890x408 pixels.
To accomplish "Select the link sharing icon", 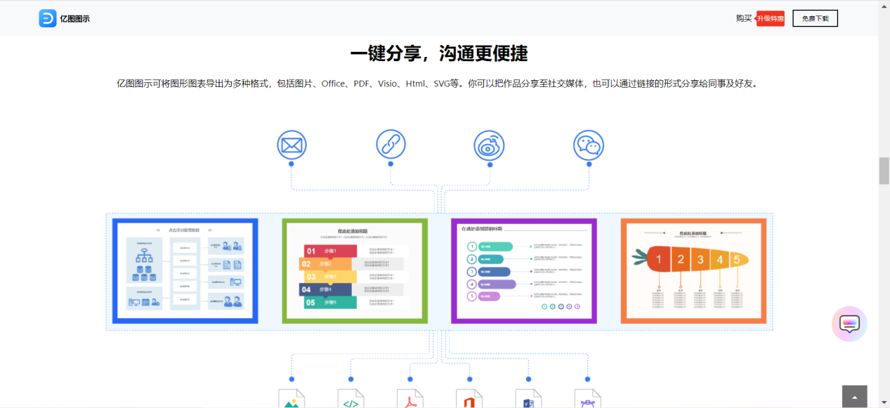I will (x=391, y=145).
